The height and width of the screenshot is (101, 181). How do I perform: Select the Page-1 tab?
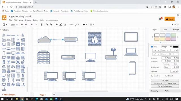pyautogui.click(x=43, y=95)
